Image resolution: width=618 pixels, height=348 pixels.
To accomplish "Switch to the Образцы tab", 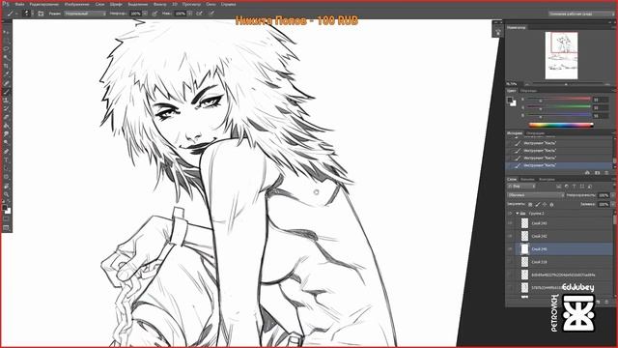I will click(528, 91).
